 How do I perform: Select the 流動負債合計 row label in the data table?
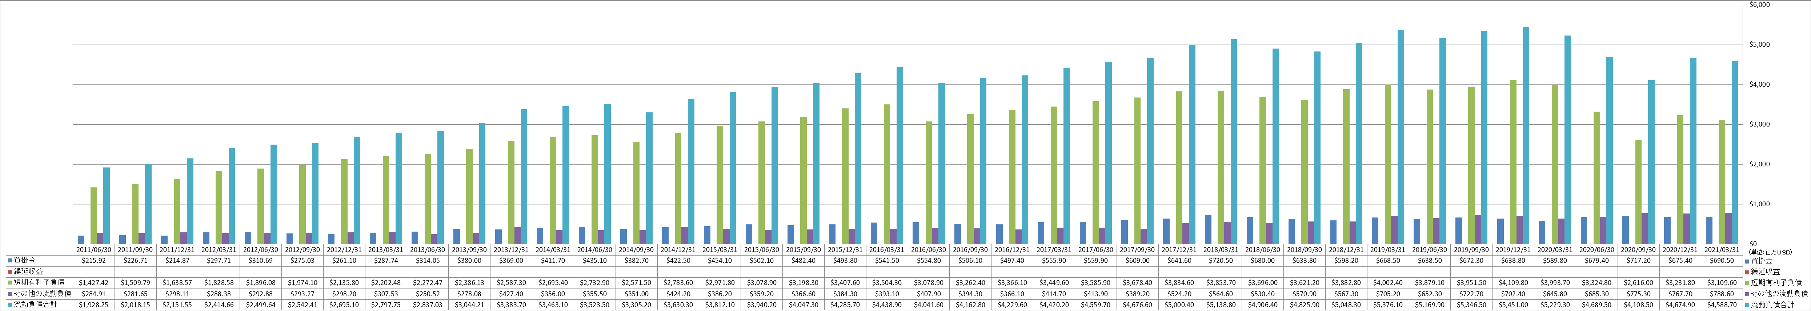[x=35, y=306]
